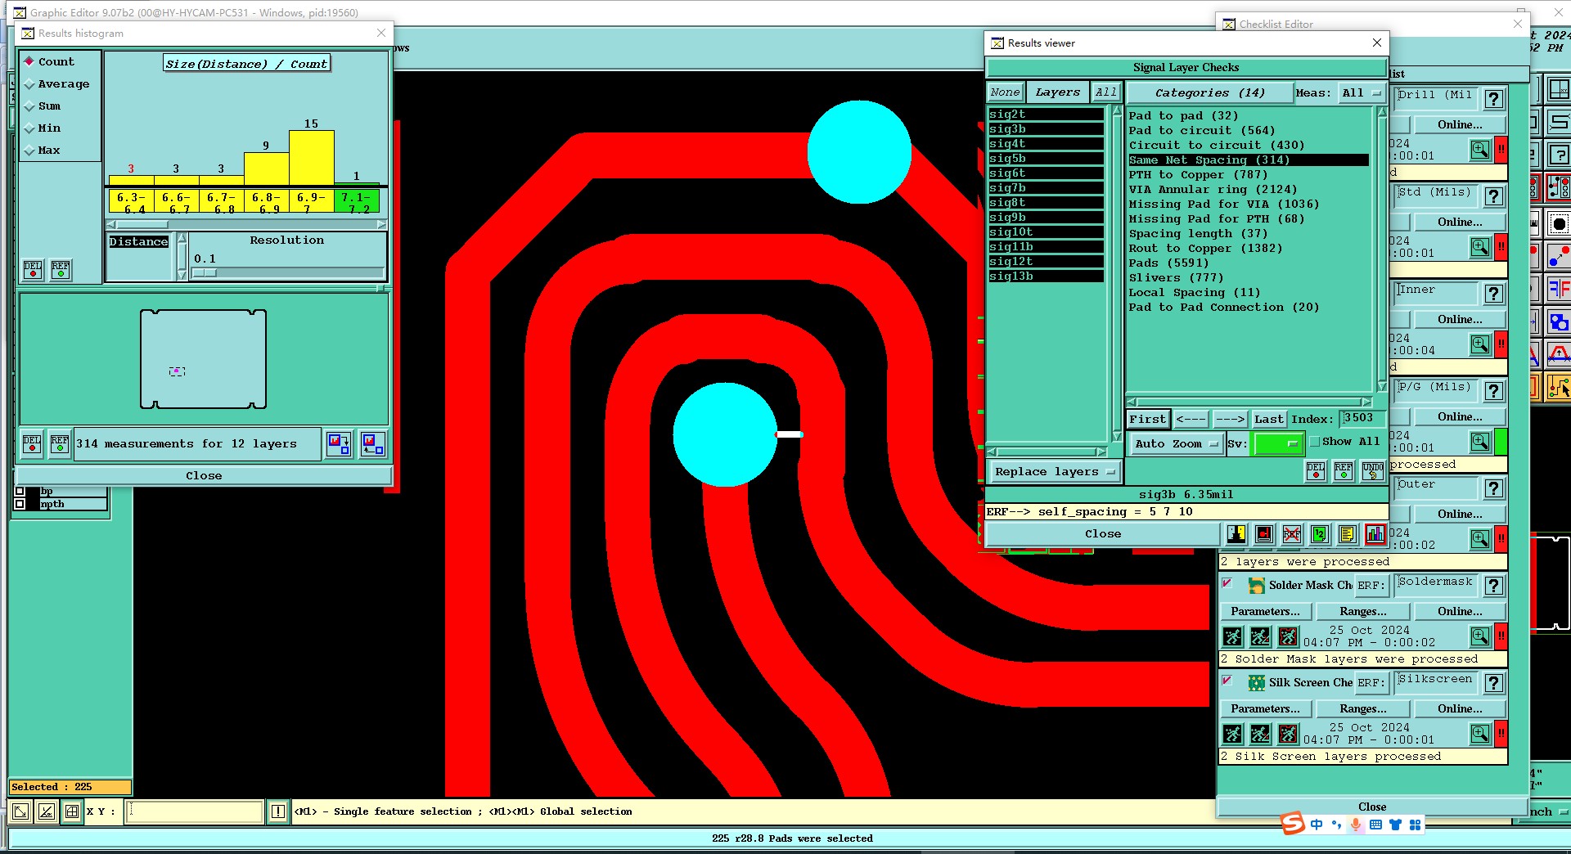Click the yellow 6.9-7 histogram bar
1571x854 pixels.
pyautogui.click(x=311, y=158)
